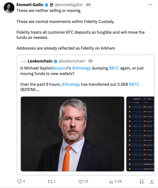
Task: Open the reply comment icon
Action: point(20,181)
